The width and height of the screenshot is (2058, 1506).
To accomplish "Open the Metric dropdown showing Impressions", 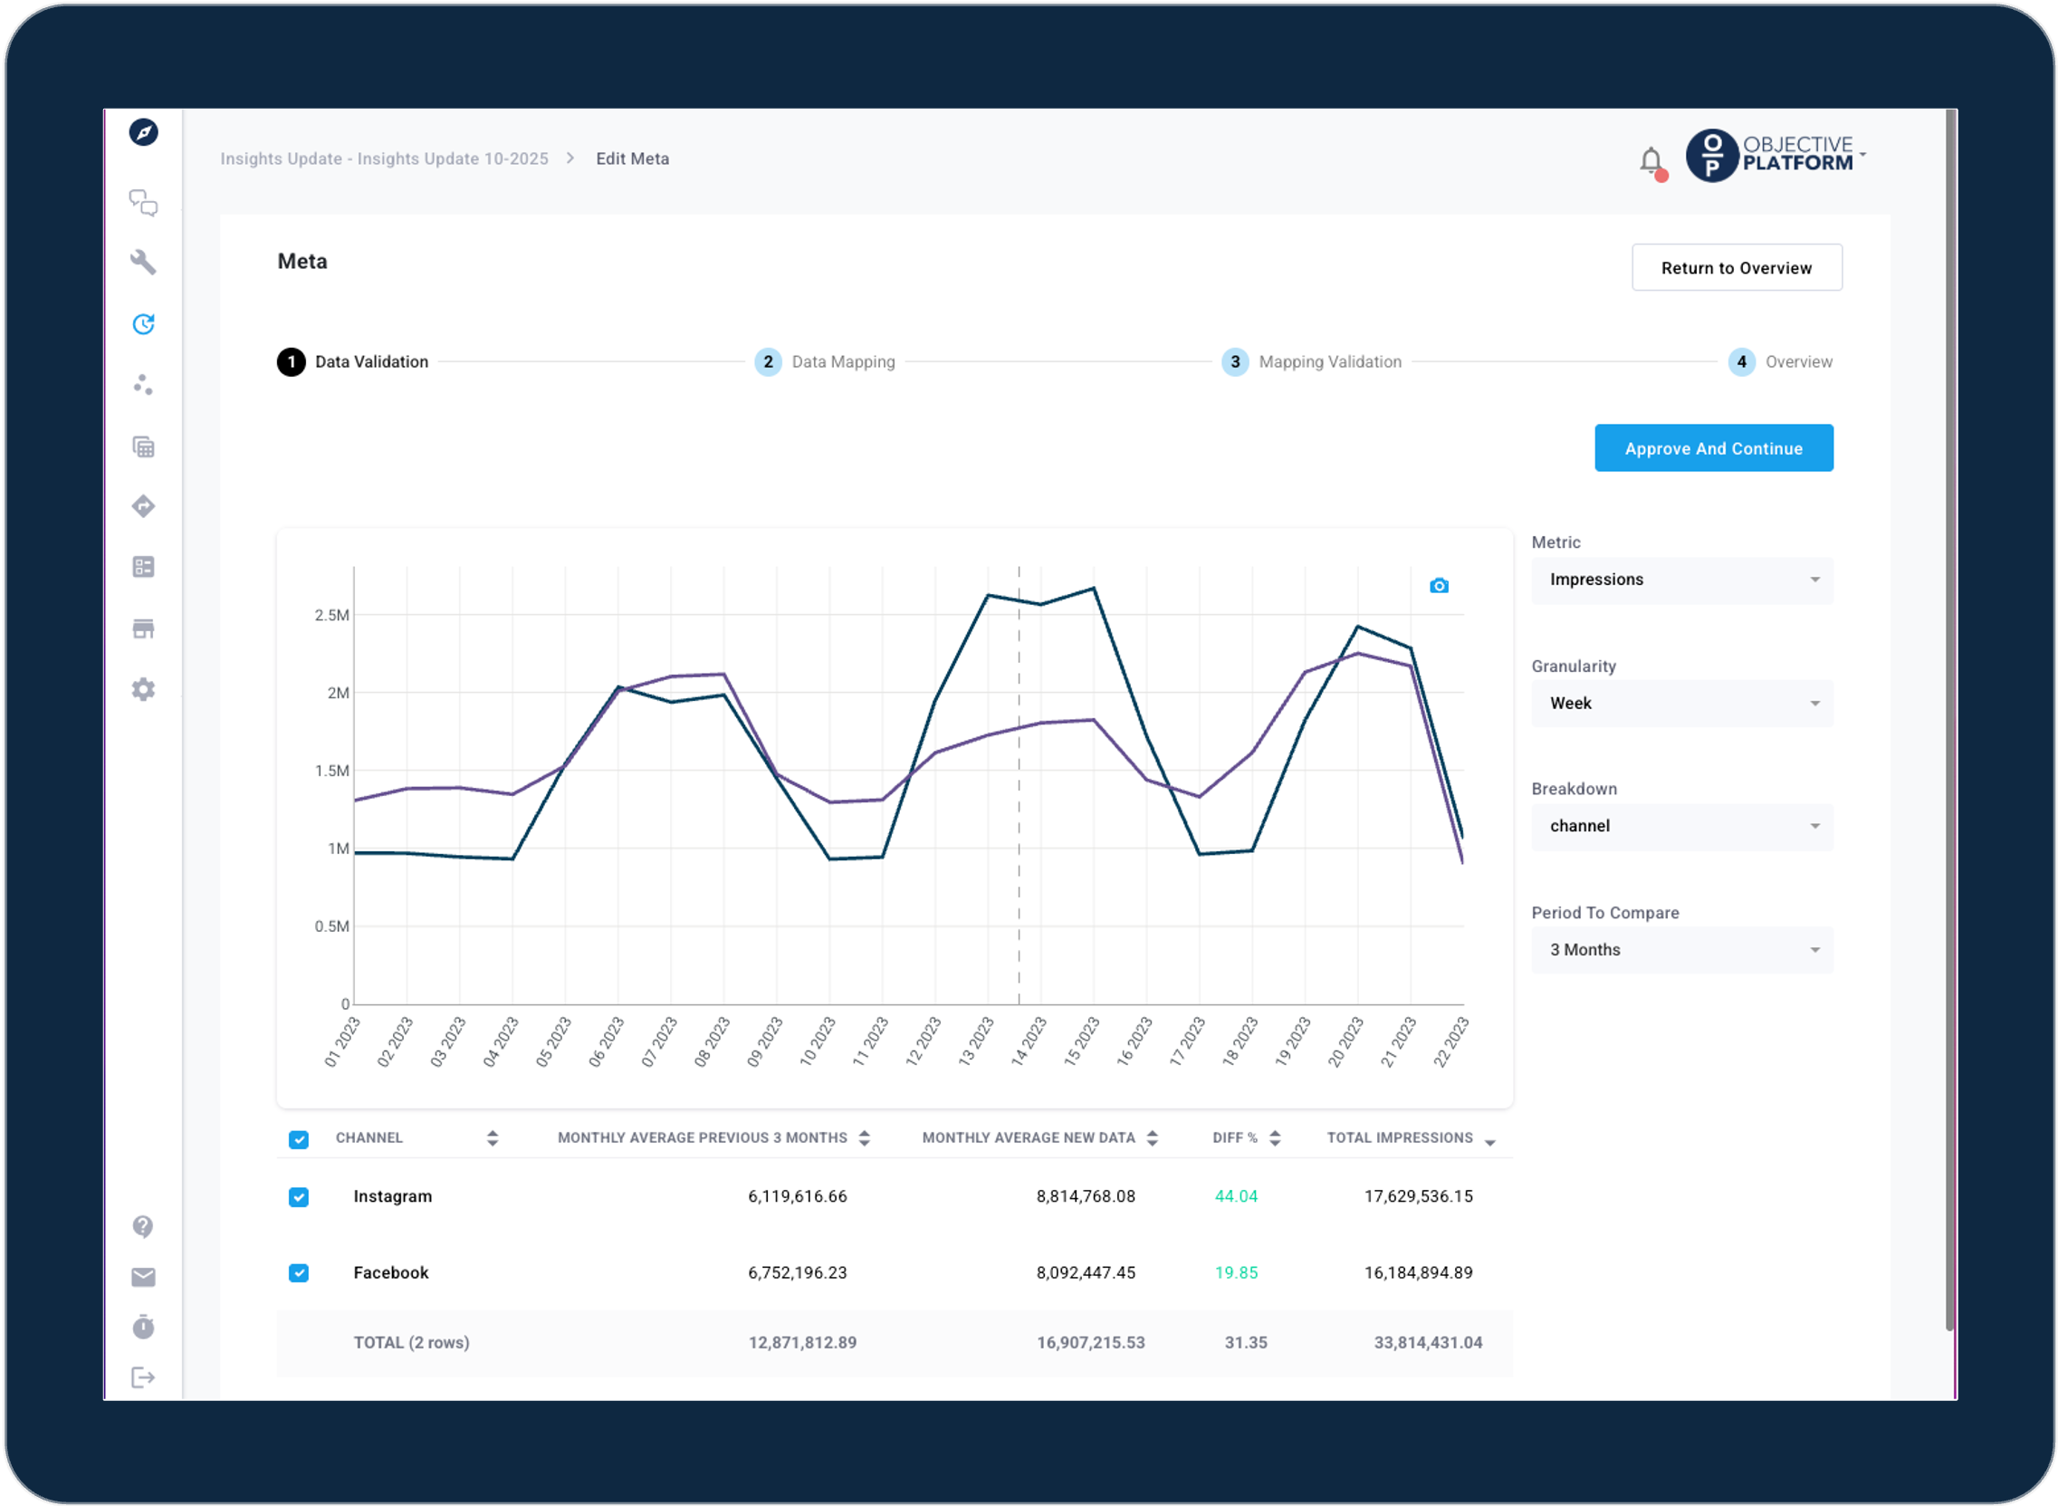I will coord(1681,580).
